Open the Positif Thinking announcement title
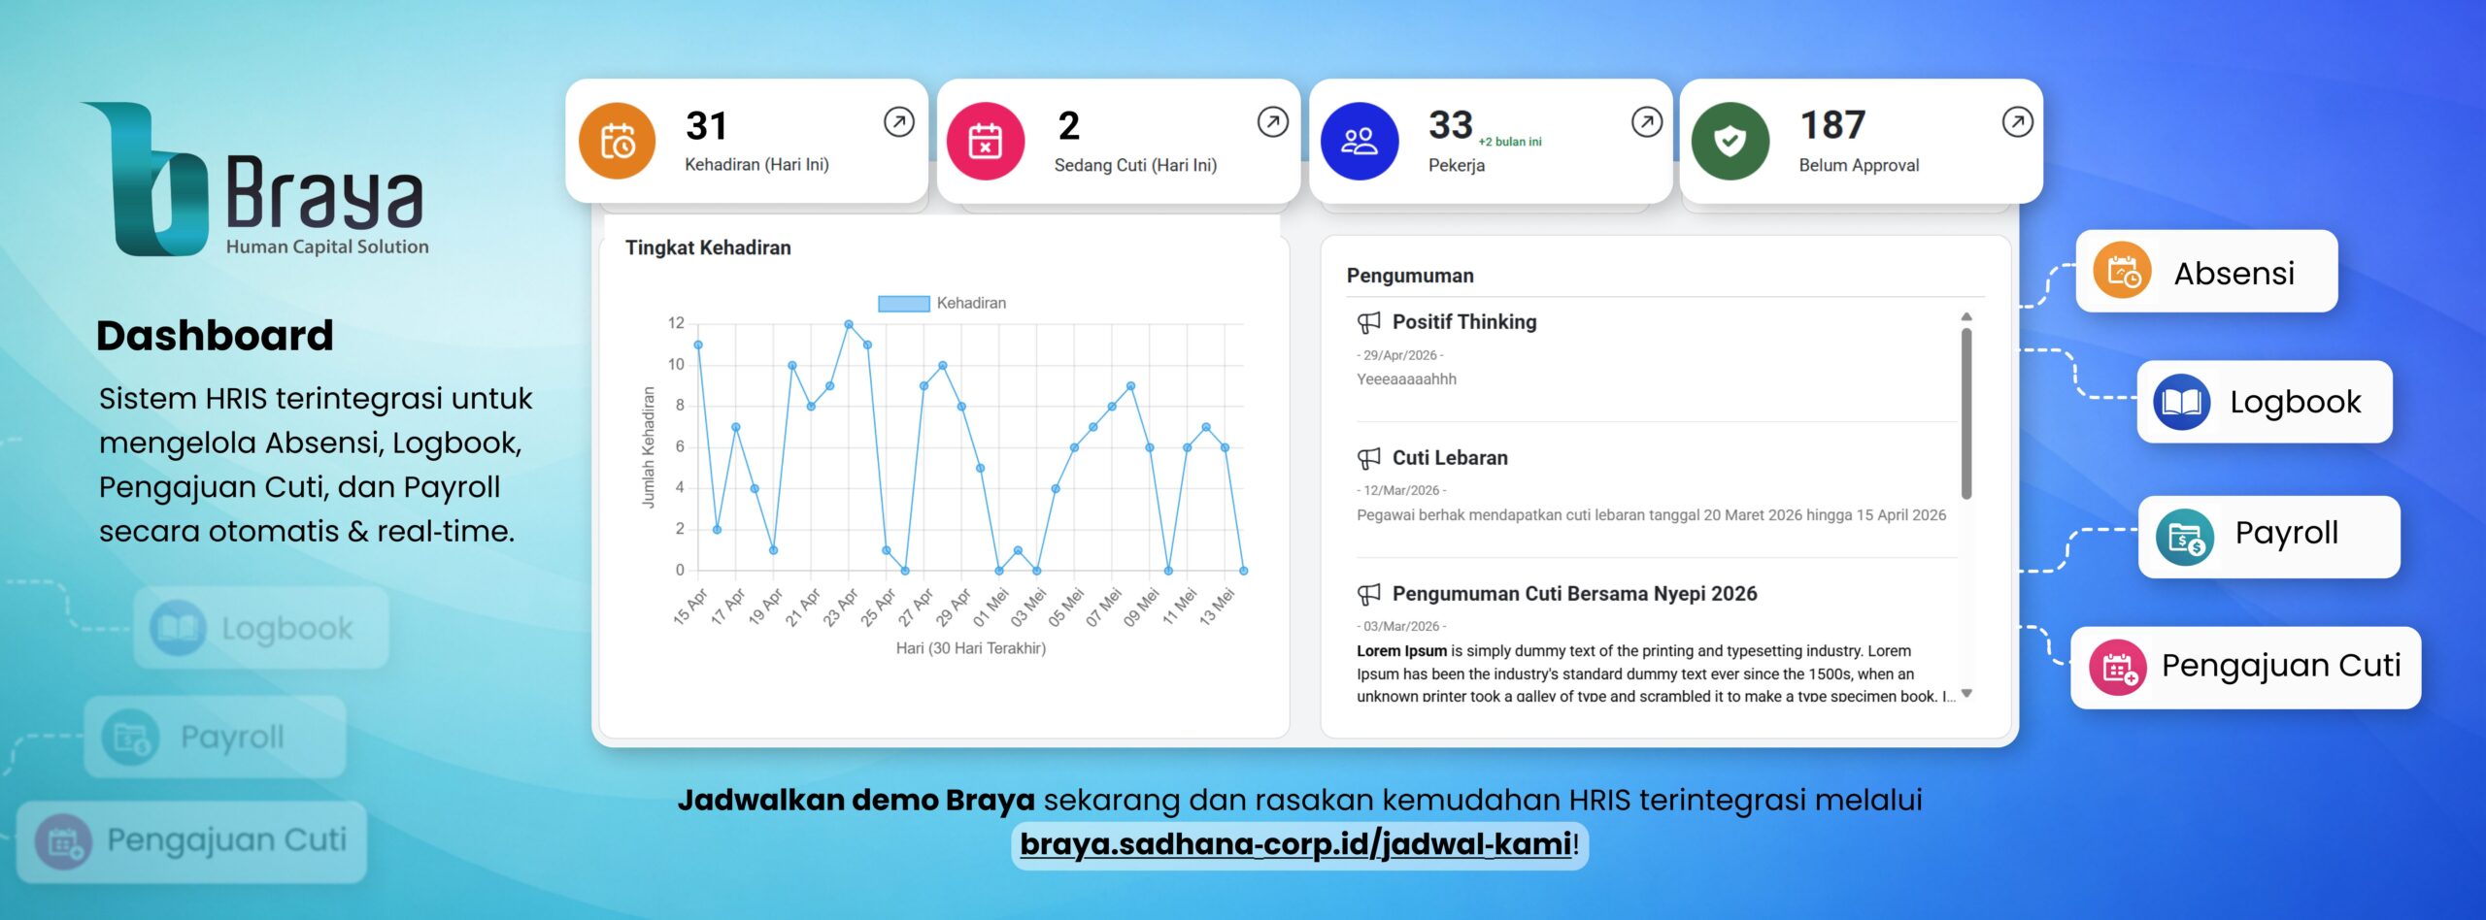2486x920 pixels. click(1464, 322)
